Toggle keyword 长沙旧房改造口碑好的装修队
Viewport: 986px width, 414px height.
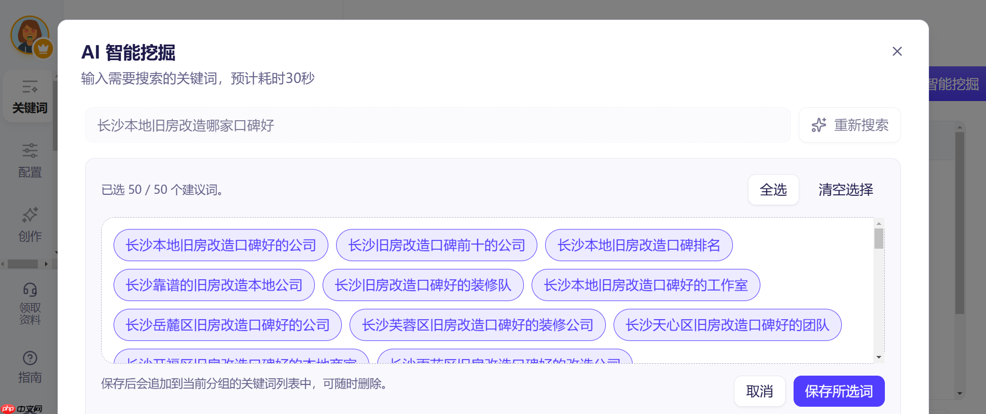point(423,285)
